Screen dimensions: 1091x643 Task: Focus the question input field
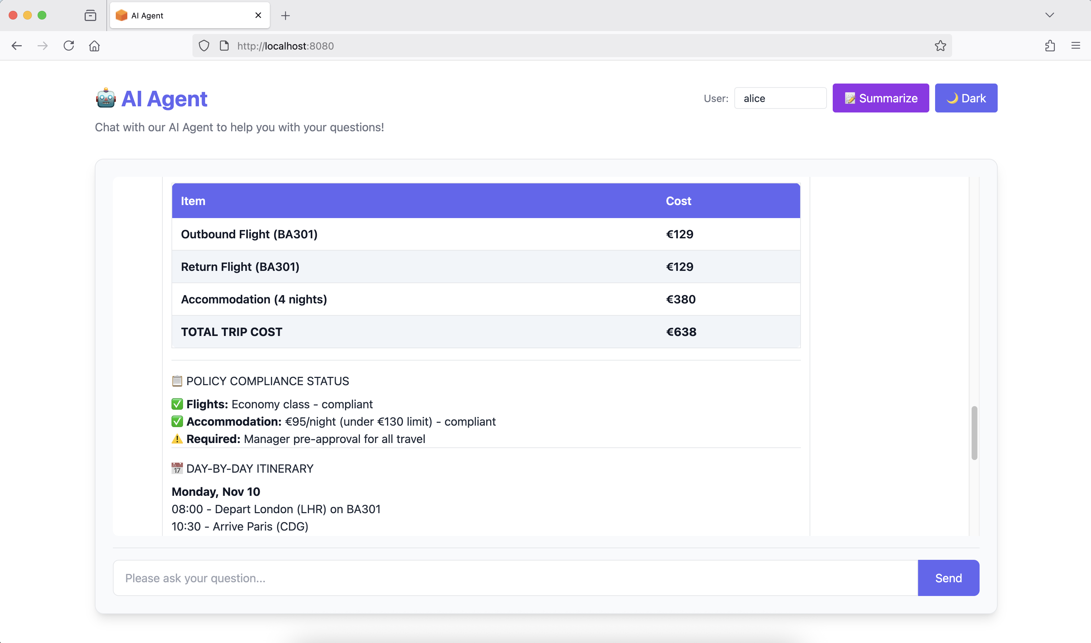(x=515, y=578)
